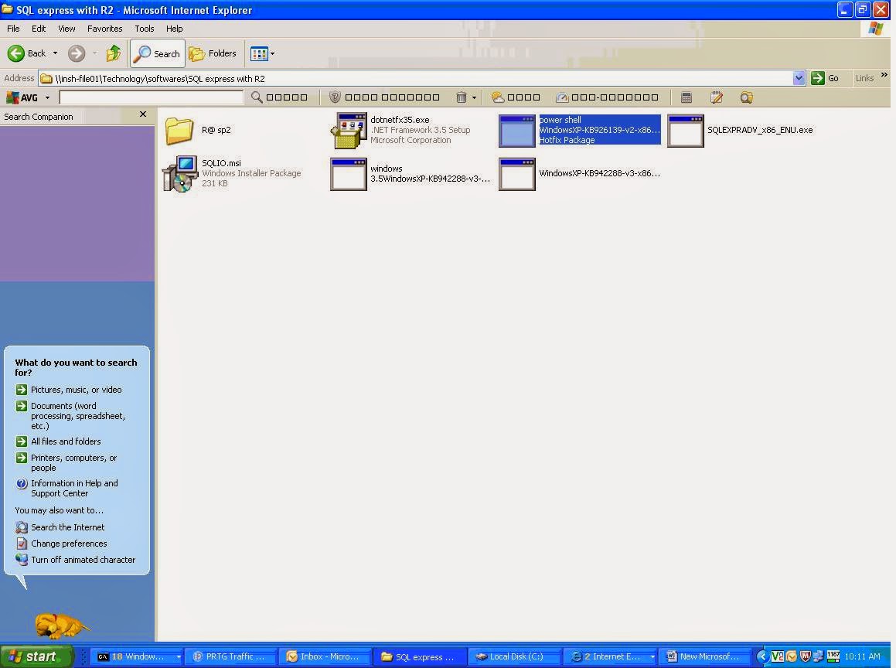Open the Windows Start menu
Screen dimensions: 896x668
36,656
